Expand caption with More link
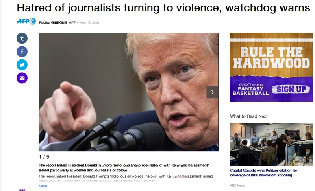This screenshot has height=191, width=315. [x=43, y=186]
